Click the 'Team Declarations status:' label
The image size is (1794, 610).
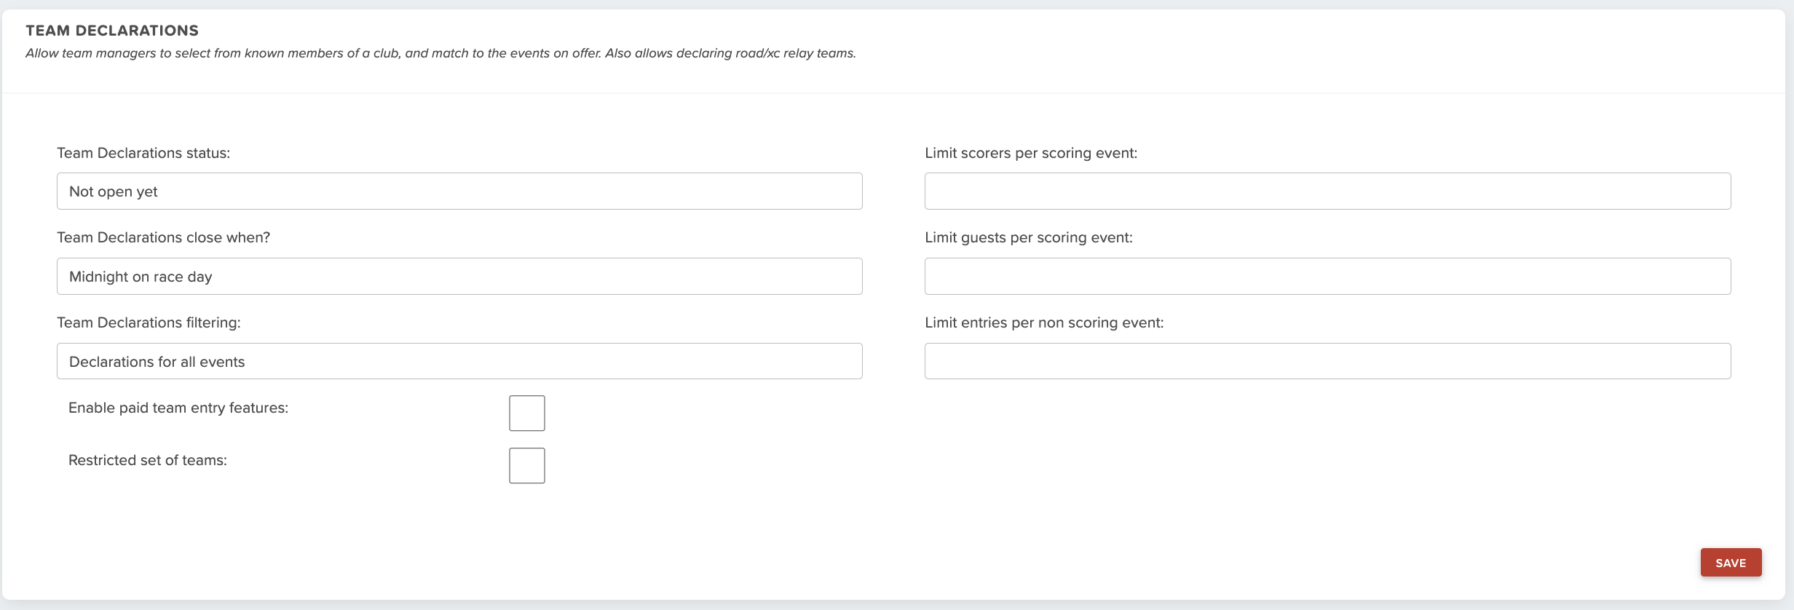pos(143,153)
